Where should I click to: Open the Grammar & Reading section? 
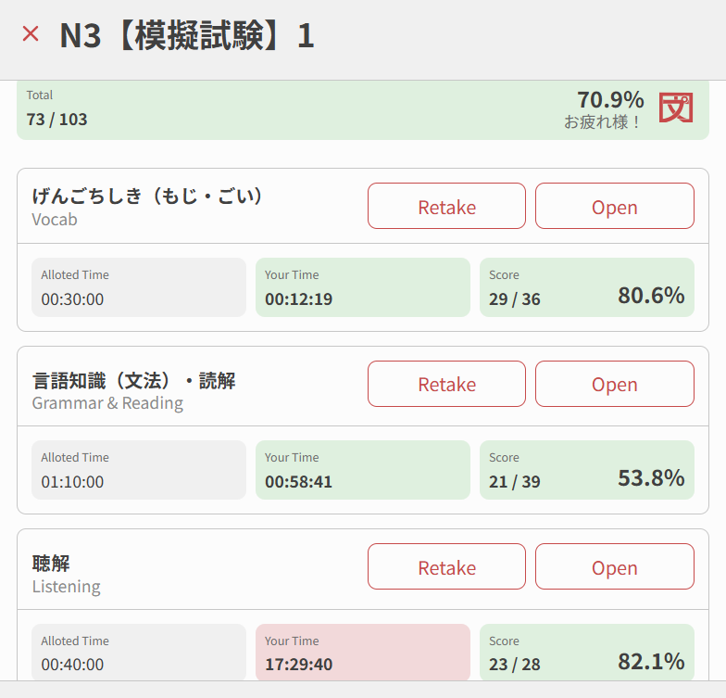(x=614, y=384)
